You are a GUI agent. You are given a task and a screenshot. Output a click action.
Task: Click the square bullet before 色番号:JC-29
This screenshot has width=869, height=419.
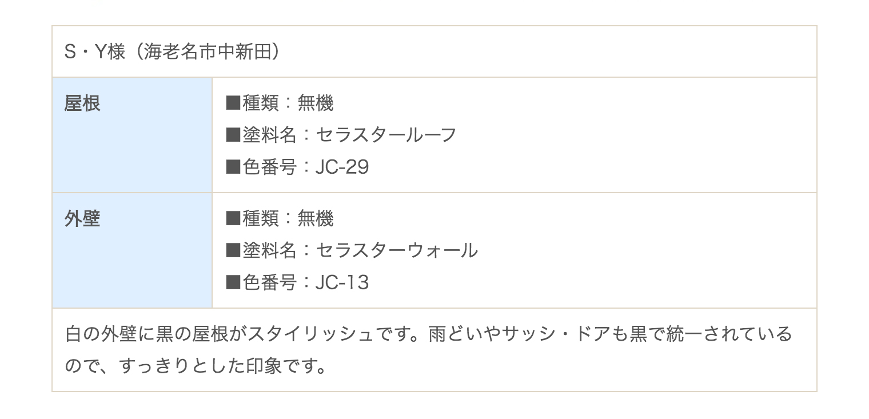pos(233,167)
